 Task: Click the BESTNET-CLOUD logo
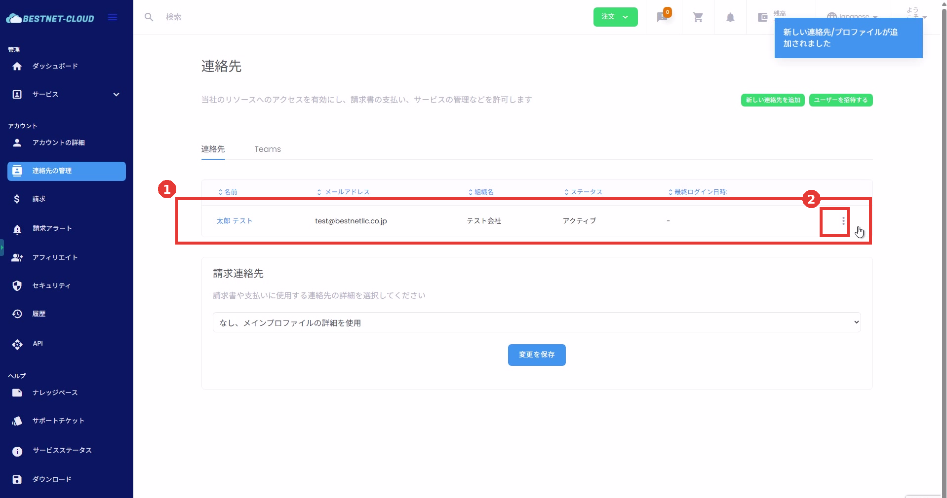[50, 19]
